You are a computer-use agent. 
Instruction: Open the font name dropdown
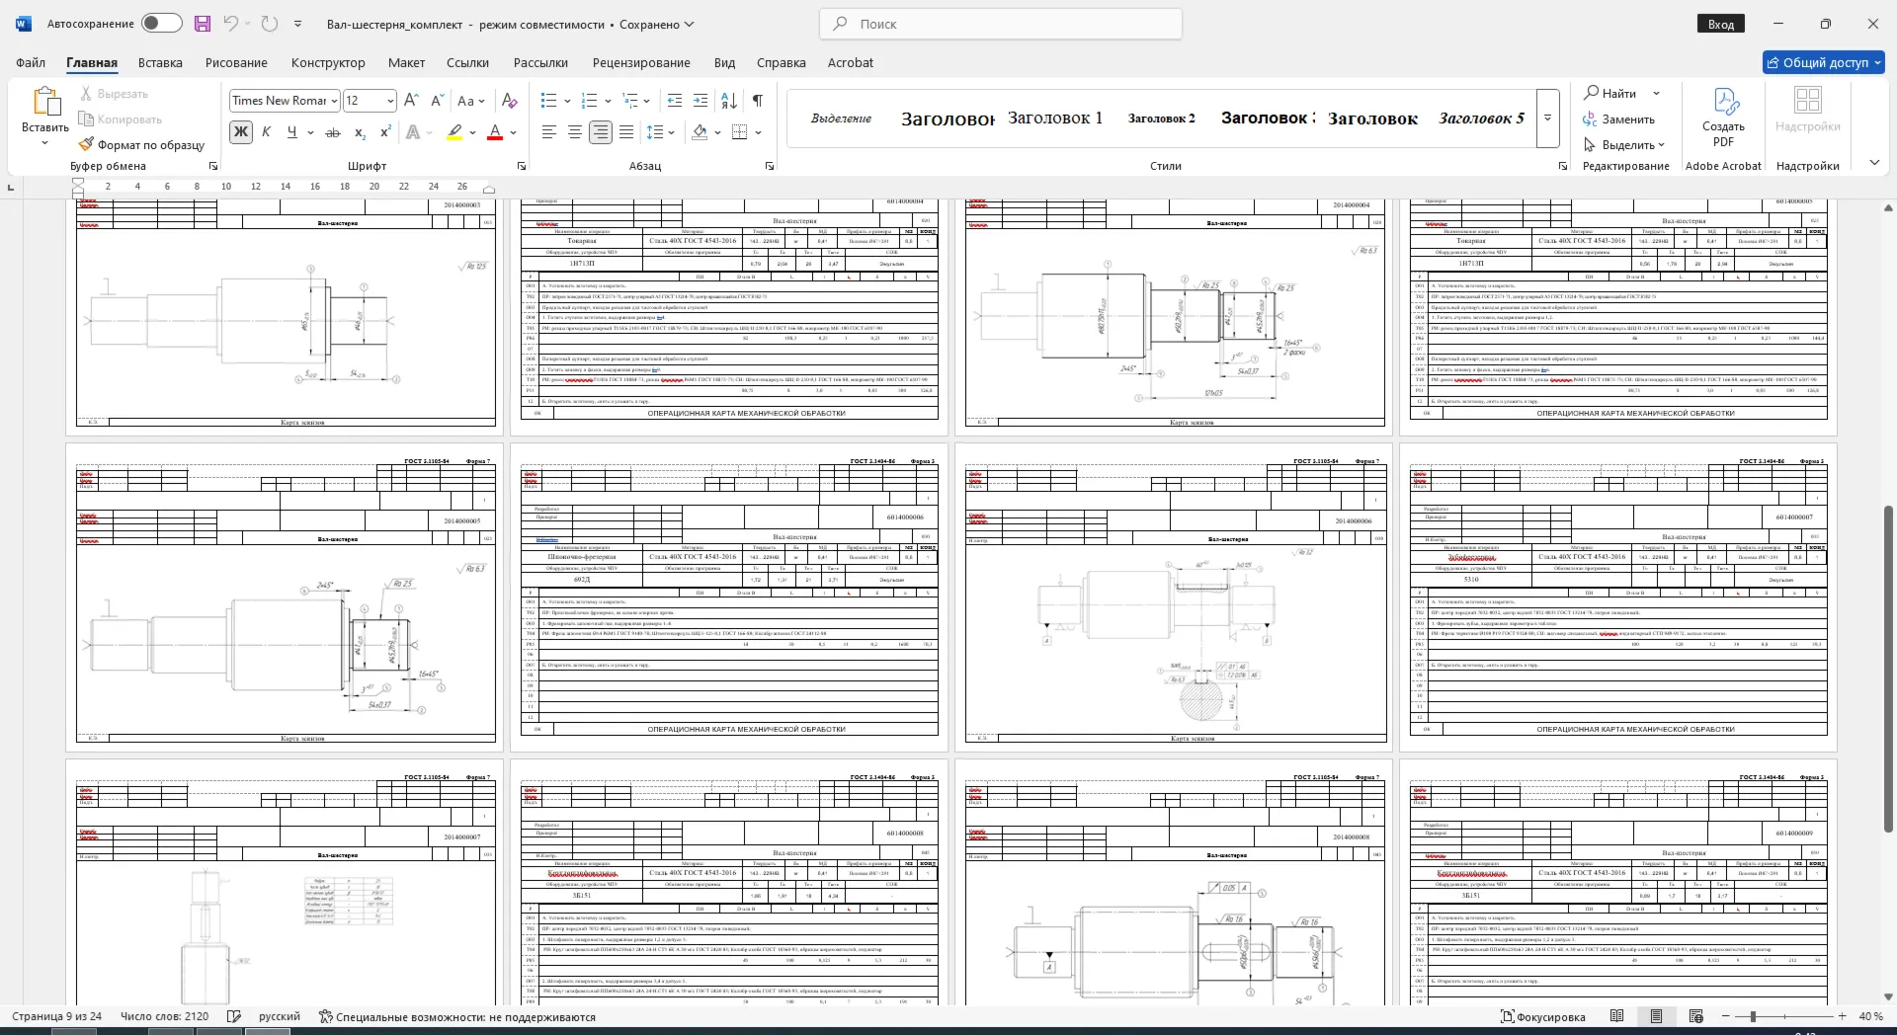[334, 101]
